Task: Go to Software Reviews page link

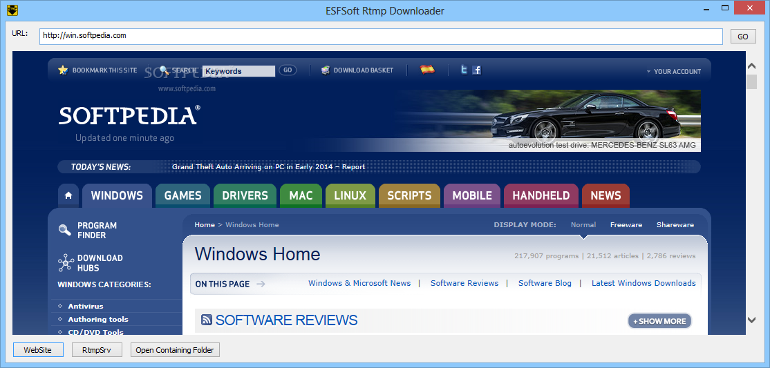Action: point(464,283)
